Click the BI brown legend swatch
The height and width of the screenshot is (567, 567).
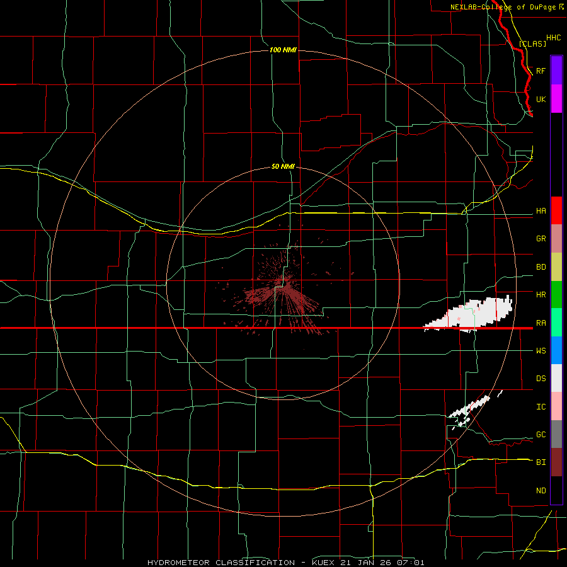pyautogui.click(x=556, y=462)
